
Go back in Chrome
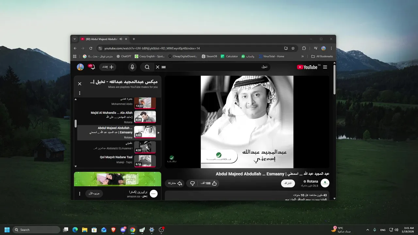pos(75,48)
